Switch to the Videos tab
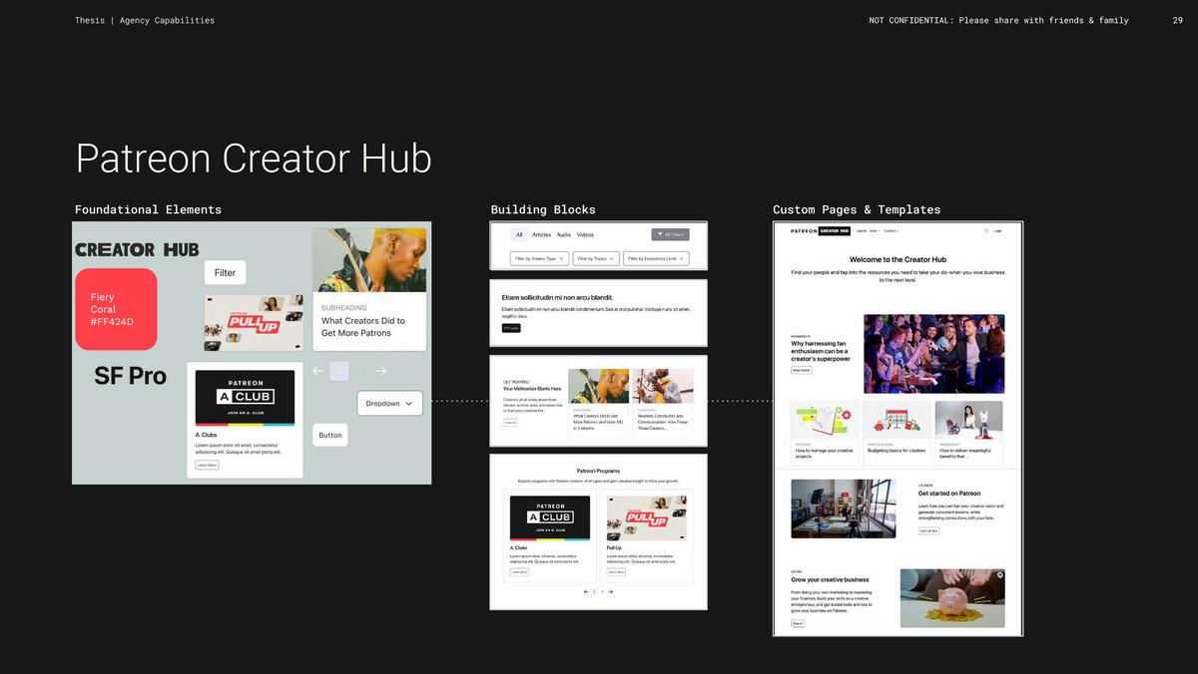The image size is (1198, 674). (586, 234)
